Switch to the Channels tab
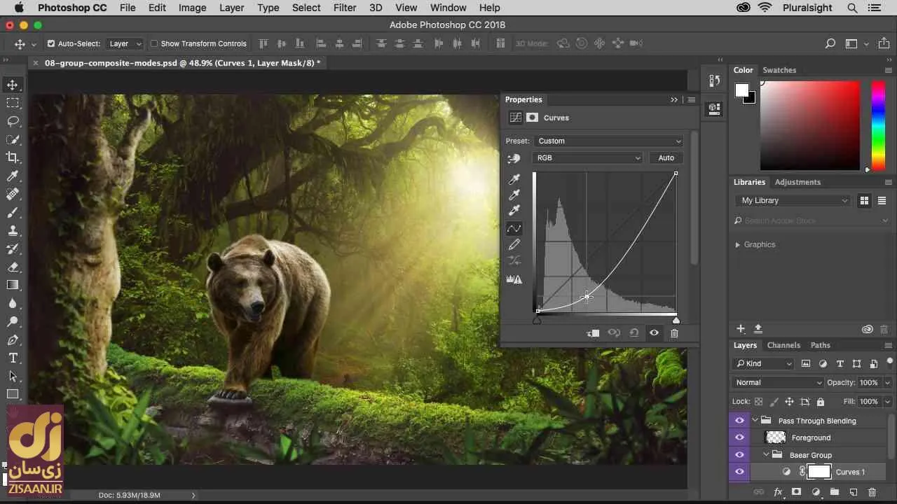This screenshot has height=504, width=897. (783, 345)
